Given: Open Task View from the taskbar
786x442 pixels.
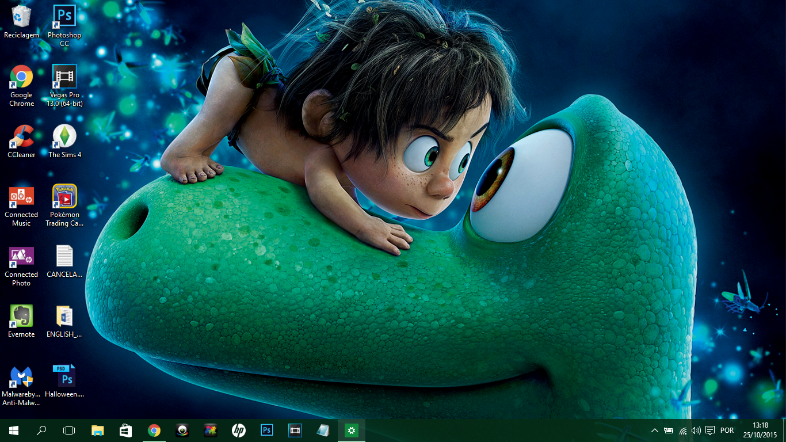Looking at the screenshot, I should point(69,430).
